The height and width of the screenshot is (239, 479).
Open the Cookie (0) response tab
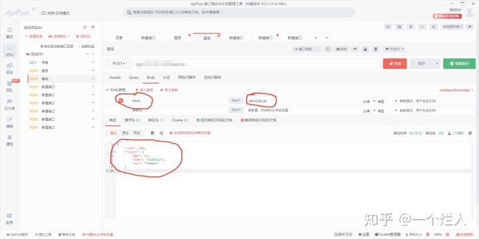[180, 120]
